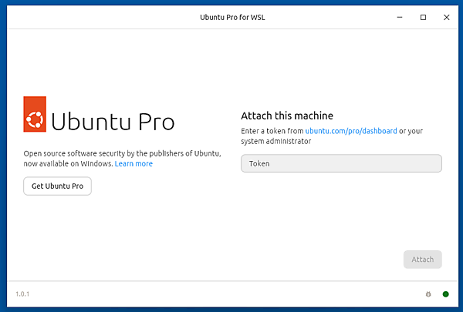The image size is (463, 312).
Task: Click the 'Enter a token from' instruction text
Action: point(272,131)
